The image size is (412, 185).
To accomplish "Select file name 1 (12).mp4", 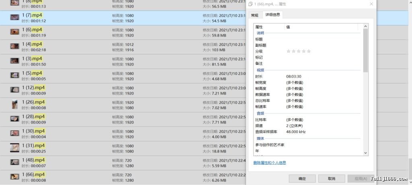I will coord(33,88).
